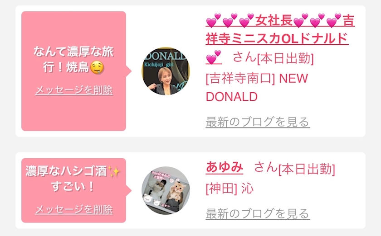Image resolution: width=381 pixels, height=236 pixels.
Task: Click the pointer arrow of Ayumi's message bubble
Action: [129, 190]
